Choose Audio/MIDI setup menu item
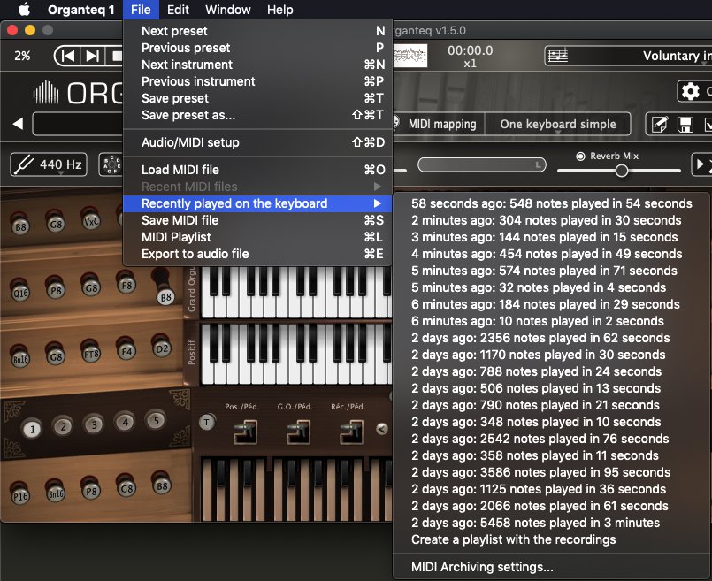Image resolution: width=712 pixels, height=581 pixels. (x=258, y=142)
